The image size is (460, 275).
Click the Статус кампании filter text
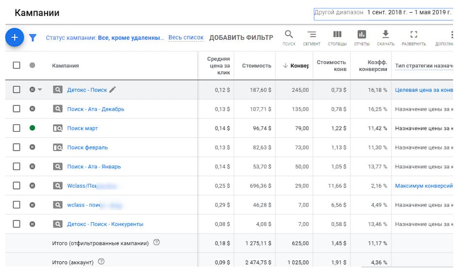(105, 38)
